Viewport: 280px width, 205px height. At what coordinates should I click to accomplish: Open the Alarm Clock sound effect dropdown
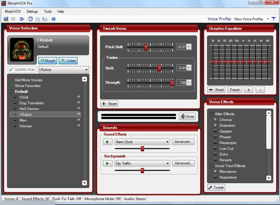click(x=167, y=142)
